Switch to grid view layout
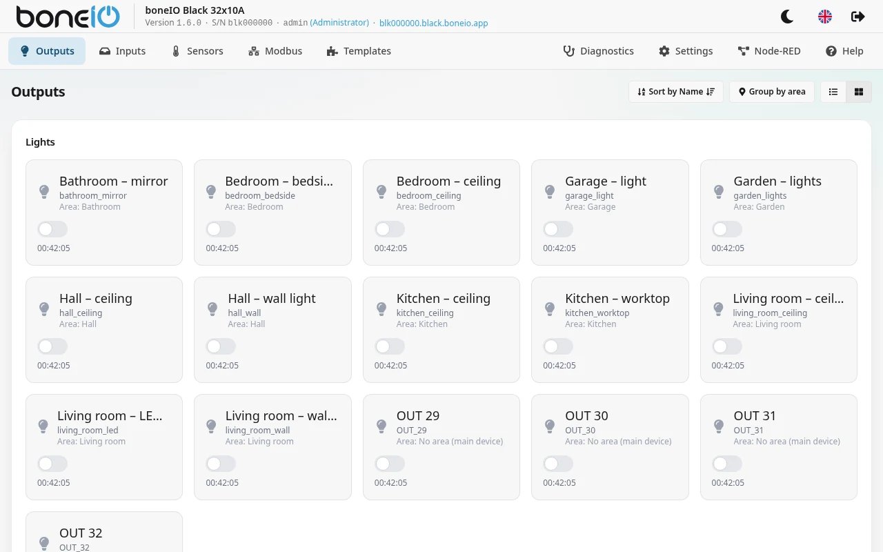Viewport: 883px width, 552px height. (859, 92)
